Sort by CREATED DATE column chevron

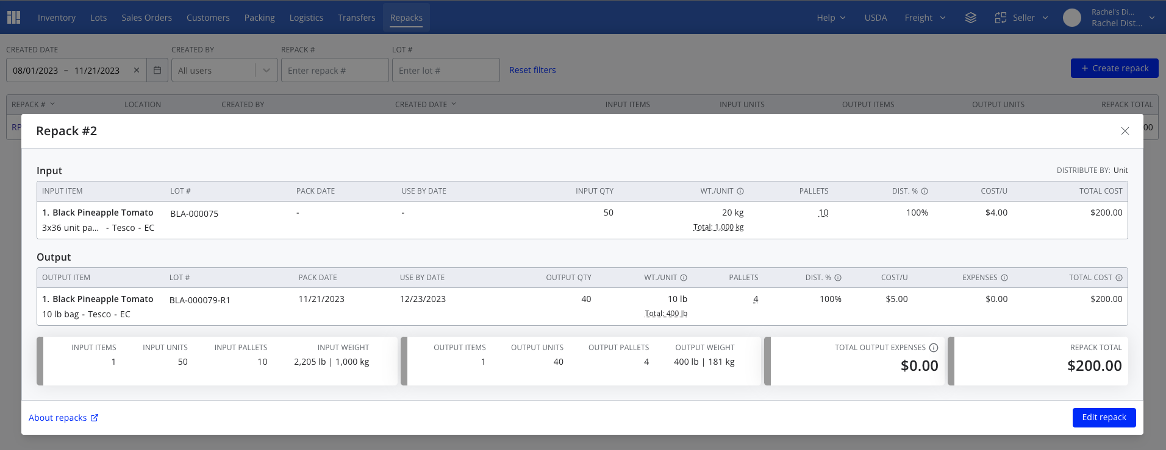click(x=454, y=104)
